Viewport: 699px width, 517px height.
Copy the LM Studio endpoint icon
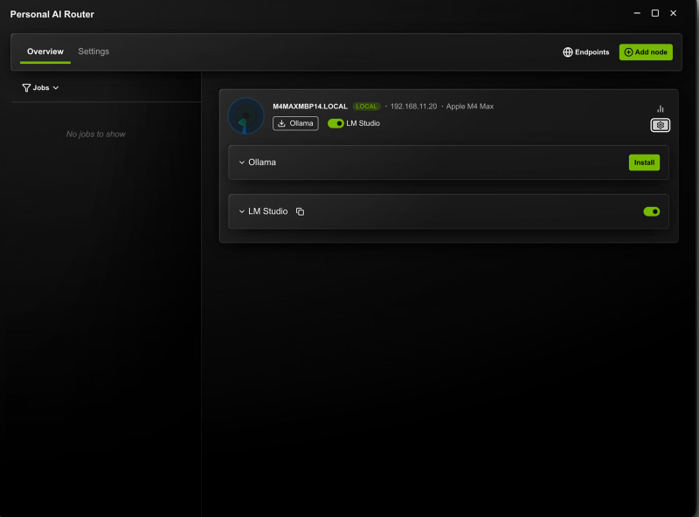[300, 211]
